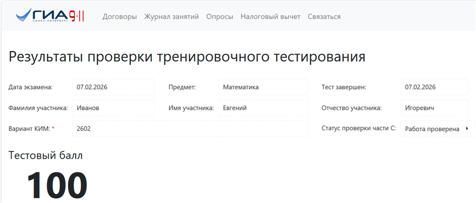Click the Предмет field showing Математика
Screen dimensions: 476x203
click(x=263, y=87)
